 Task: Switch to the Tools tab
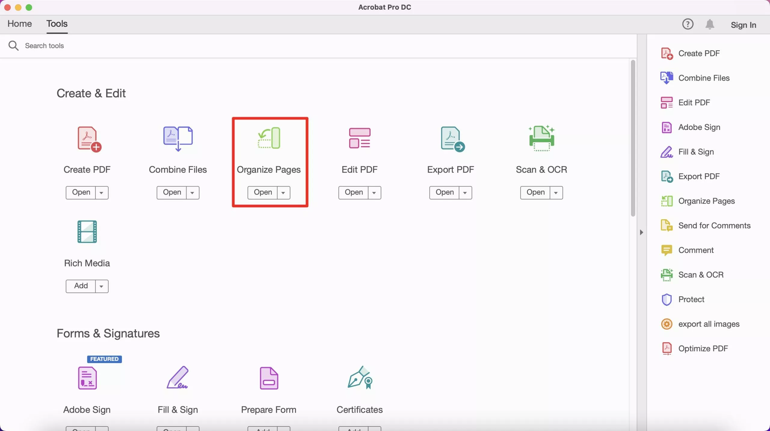point(57,23)
